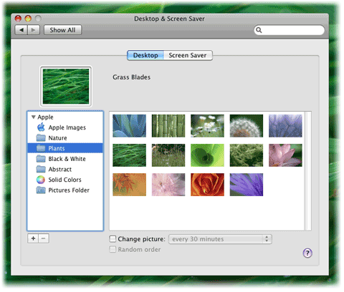Select the Desktop tab
344x292 pixels.
pos(145,55)
